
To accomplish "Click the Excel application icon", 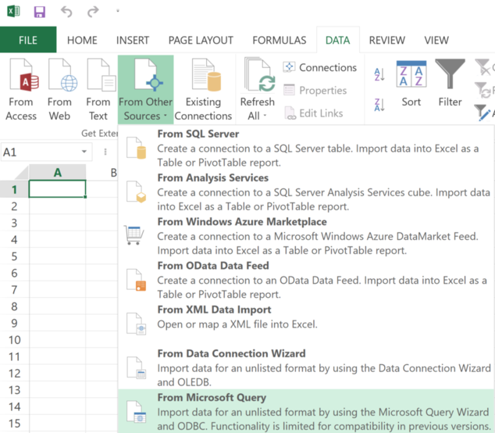I will (x=13, y=12).
